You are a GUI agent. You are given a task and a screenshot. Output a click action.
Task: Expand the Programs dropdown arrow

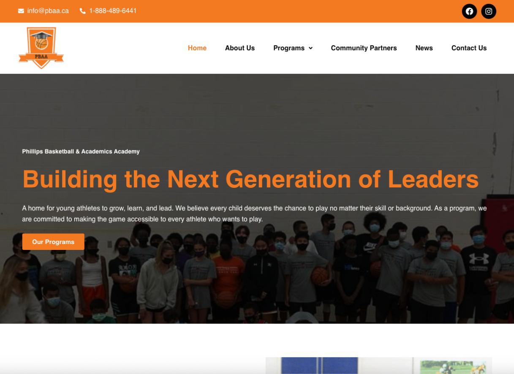pos(311,48)
